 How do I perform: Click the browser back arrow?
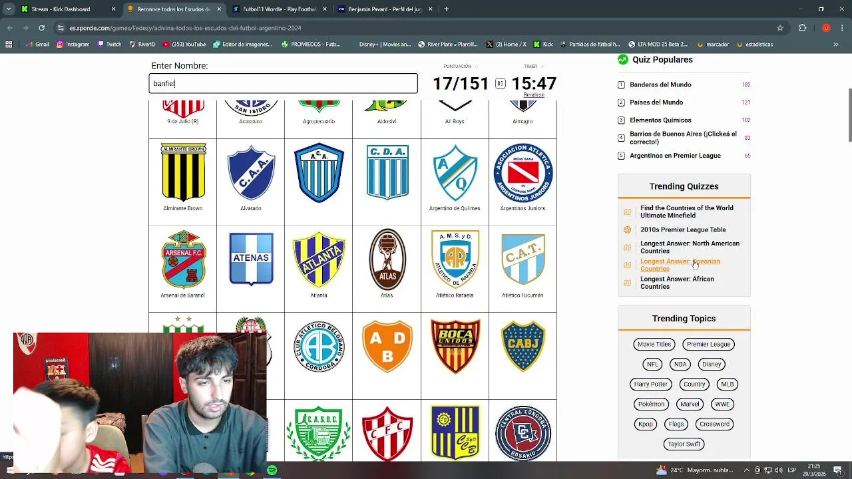(9, 28)
